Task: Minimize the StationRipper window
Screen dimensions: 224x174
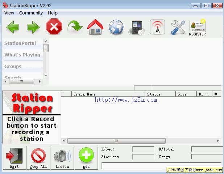Action: (x=196, y=6)
